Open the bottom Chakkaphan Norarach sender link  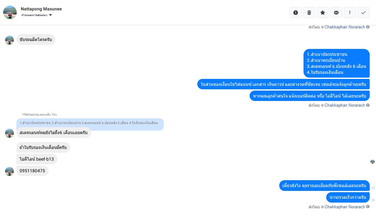(x=344, y=207)
